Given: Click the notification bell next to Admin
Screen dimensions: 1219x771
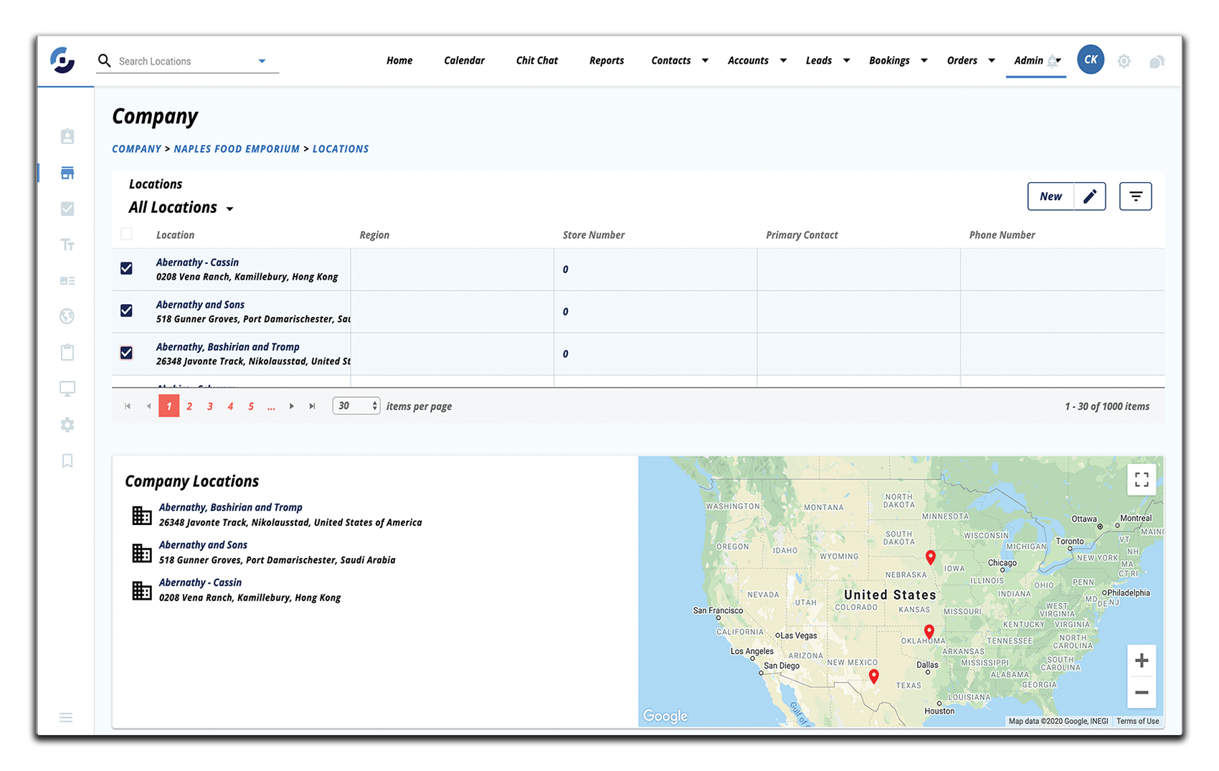Looking at the screenshot, I should (x=1052, y=61).
